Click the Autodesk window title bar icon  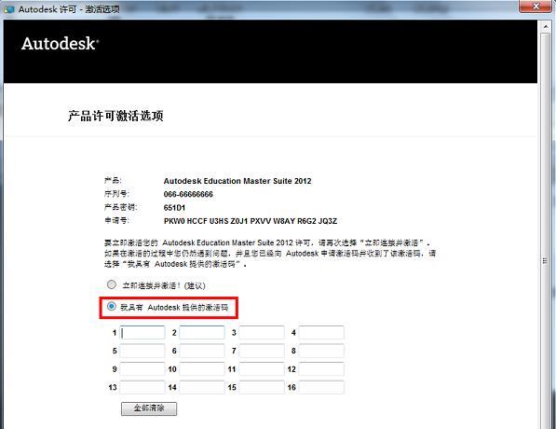click(x=8, y=9)
